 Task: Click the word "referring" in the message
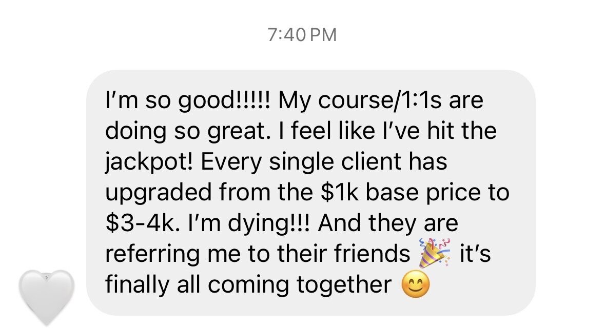[x=152, y=254]
